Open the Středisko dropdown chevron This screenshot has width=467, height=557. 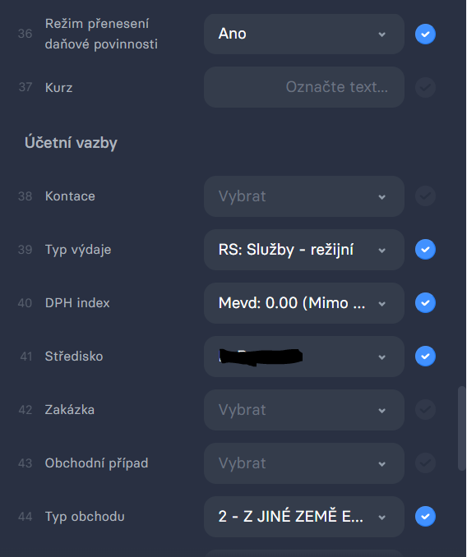coord(382,357)
